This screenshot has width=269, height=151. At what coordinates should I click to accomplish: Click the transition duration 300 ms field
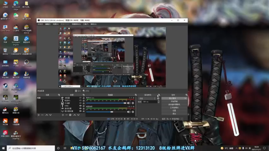coord(150,102)
